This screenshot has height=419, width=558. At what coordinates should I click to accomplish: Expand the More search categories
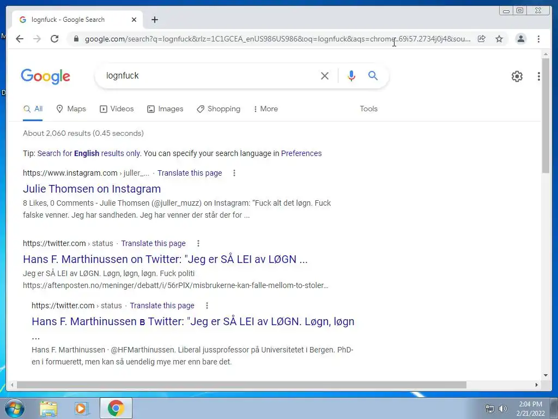pyautogui.click(x=265, y=109)
